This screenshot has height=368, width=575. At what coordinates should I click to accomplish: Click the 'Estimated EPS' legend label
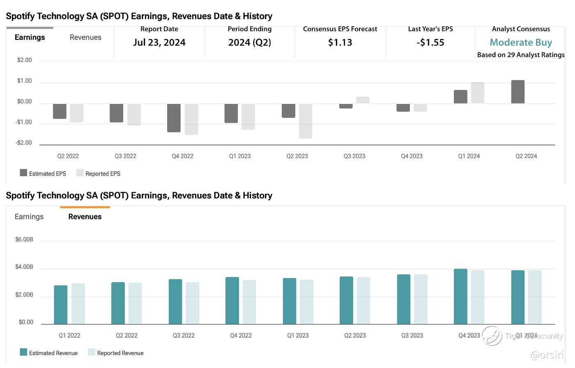click(48, 174)
